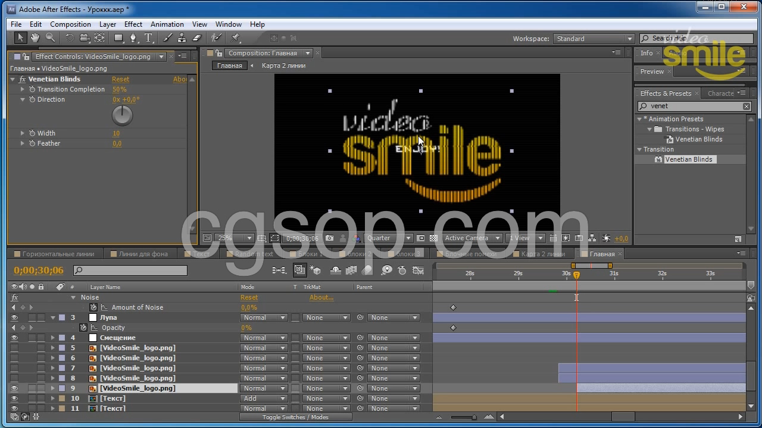Open the 1 View layout dropdown
This screenshot has height=428, width=762.
pos(526,238)
